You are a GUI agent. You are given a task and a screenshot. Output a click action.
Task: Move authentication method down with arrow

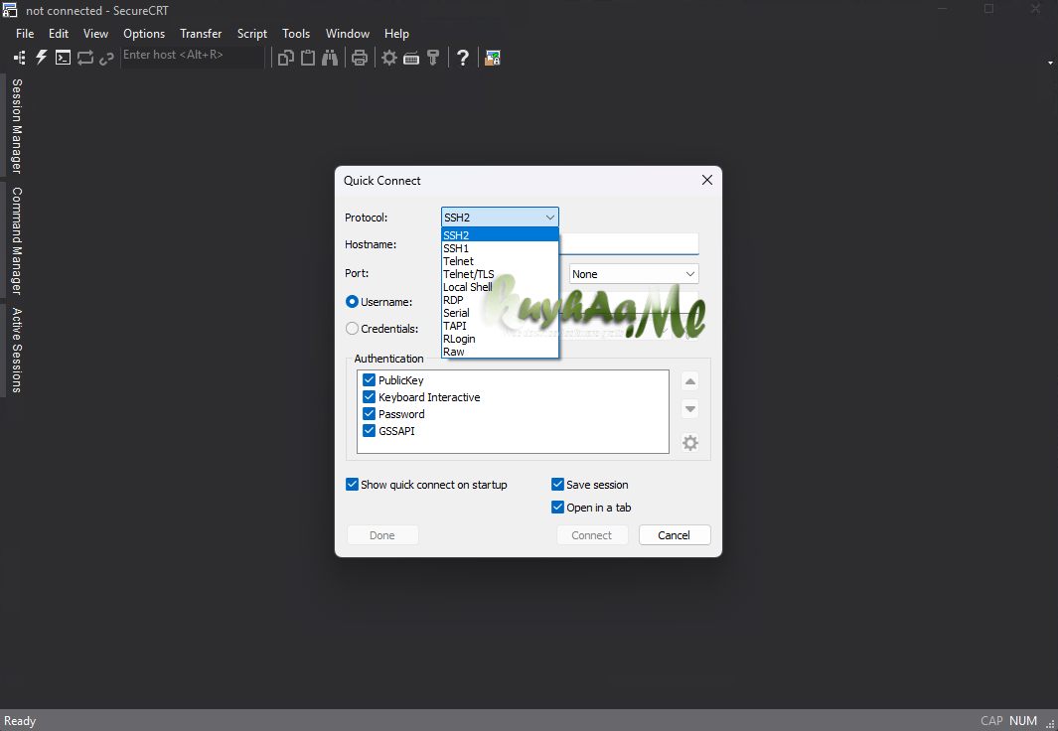[690, 408]
